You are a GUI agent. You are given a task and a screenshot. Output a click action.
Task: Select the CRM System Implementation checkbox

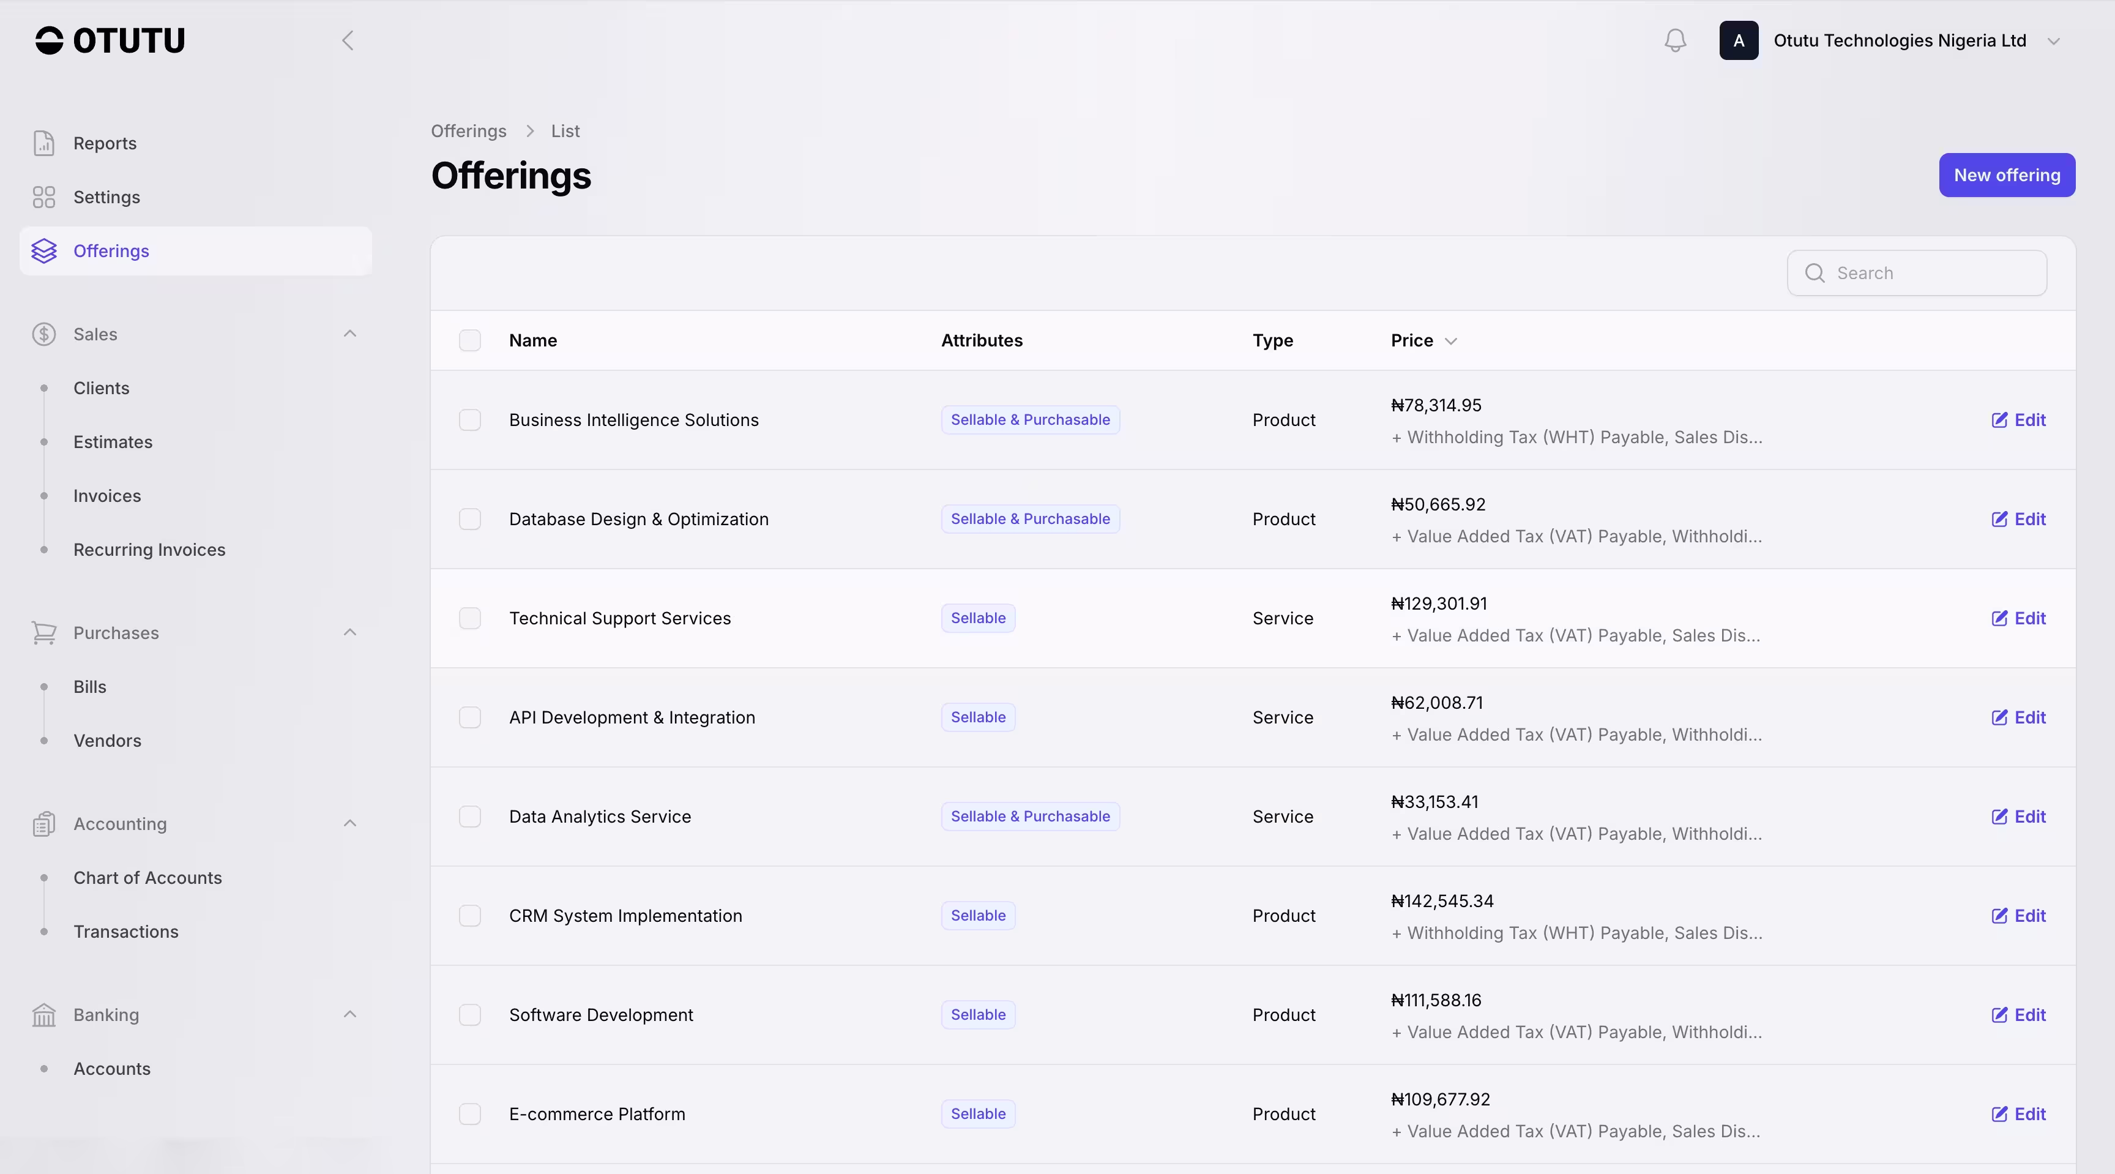point(469,916)
